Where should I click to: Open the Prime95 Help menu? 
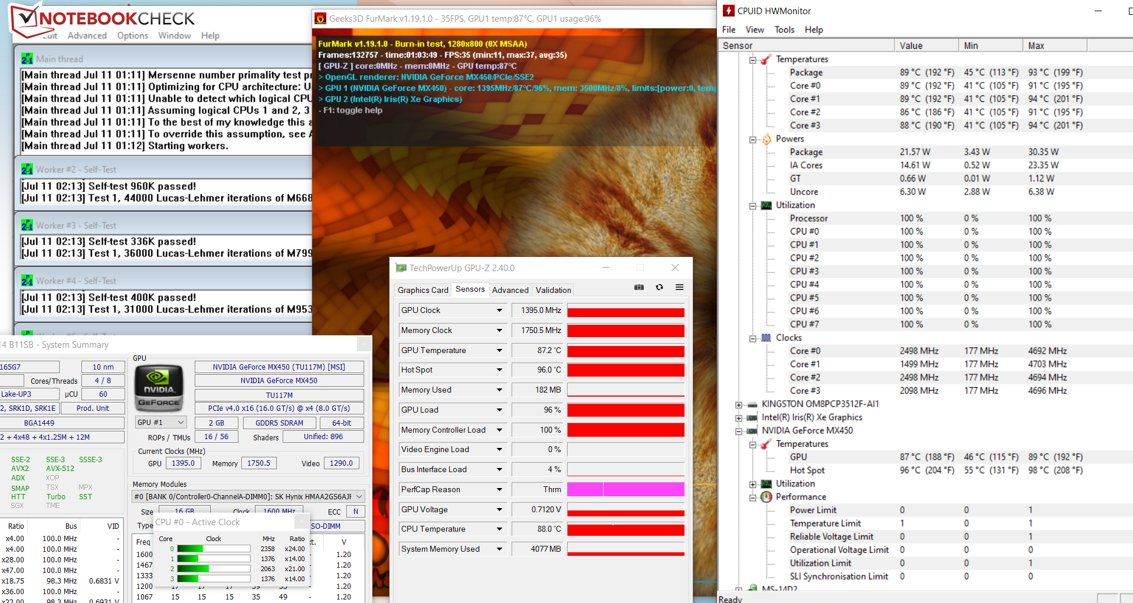click(x=210, y=35)
